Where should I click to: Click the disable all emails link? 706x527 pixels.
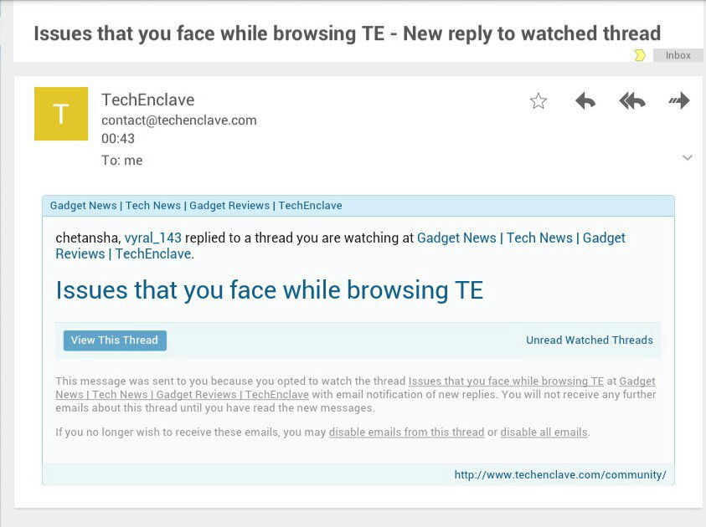[544, 432]
